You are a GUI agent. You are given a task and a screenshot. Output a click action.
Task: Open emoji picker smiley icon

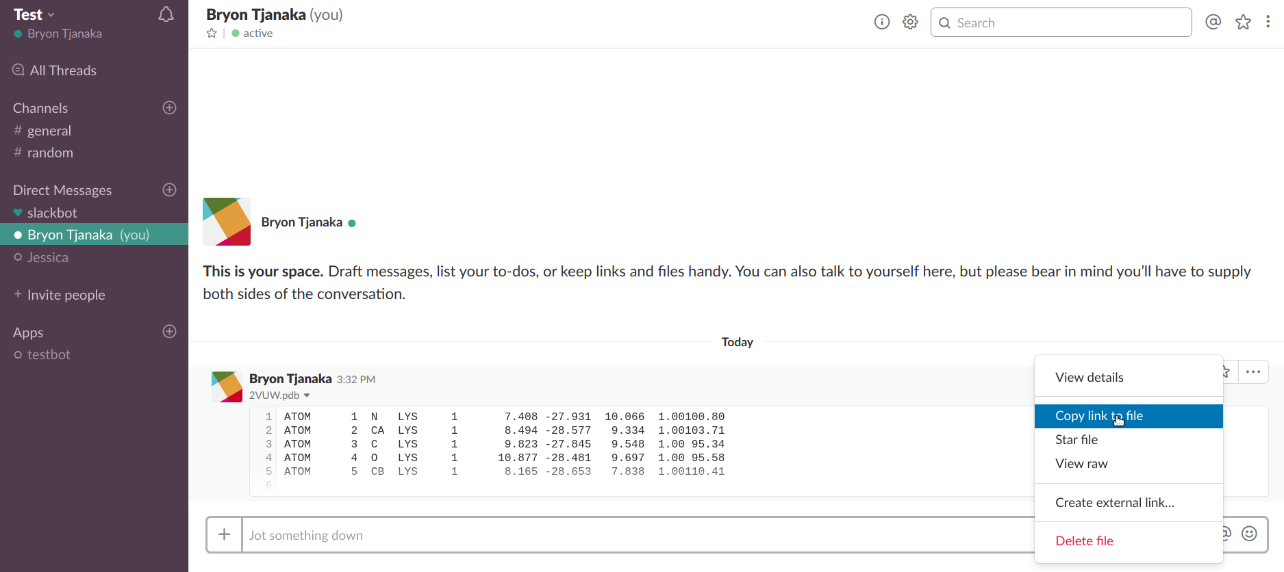[x=1250, y=534]
